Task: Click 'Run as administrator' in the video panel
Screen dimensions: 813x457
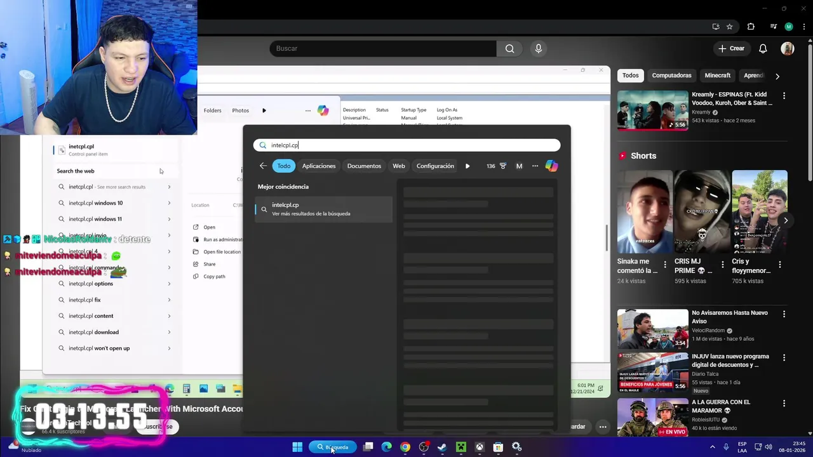Action: coord(218,239)
